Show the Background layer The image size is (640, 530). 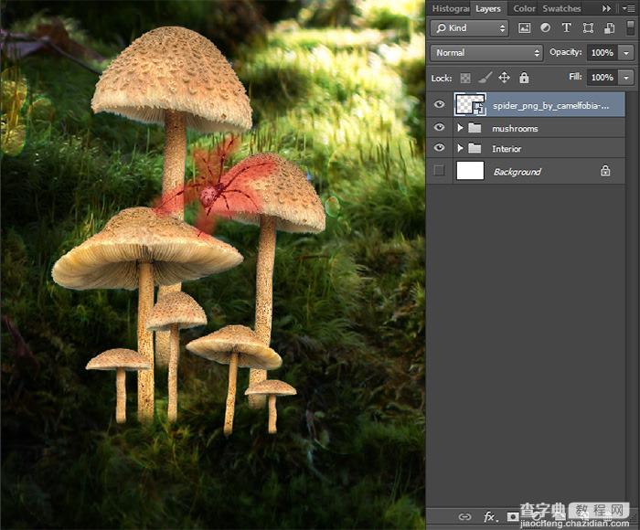(439, 170)
